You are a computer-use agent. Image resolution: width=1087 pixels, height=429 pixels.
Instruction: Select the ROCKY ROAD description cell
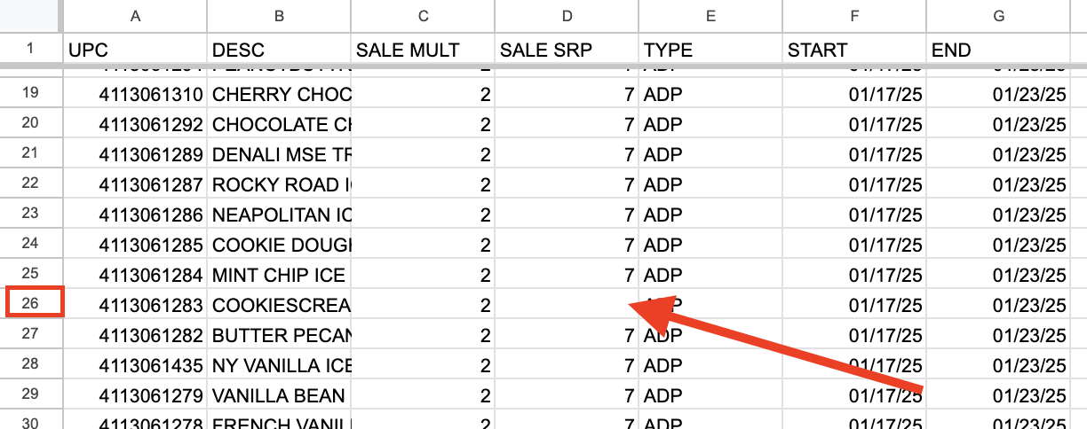(x=279, y=184)
